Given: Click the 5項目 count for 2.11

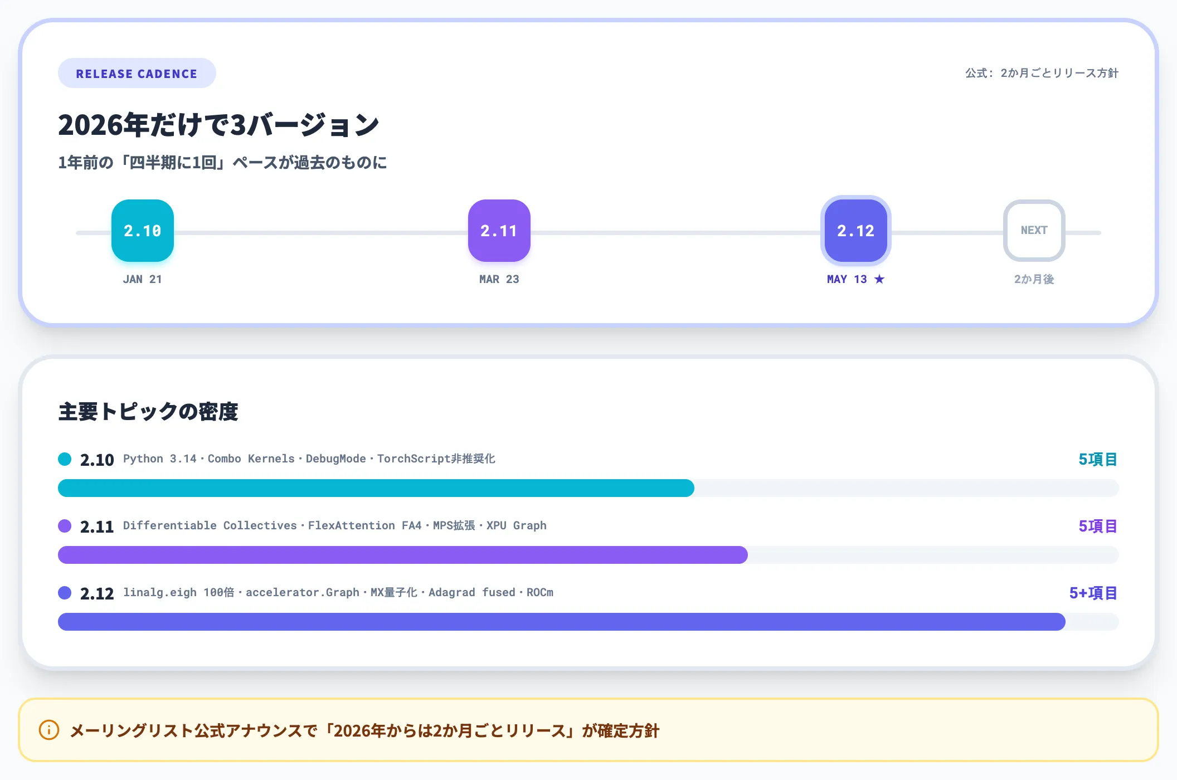Looking at the screenshot, I should [x=1098, y=526].
